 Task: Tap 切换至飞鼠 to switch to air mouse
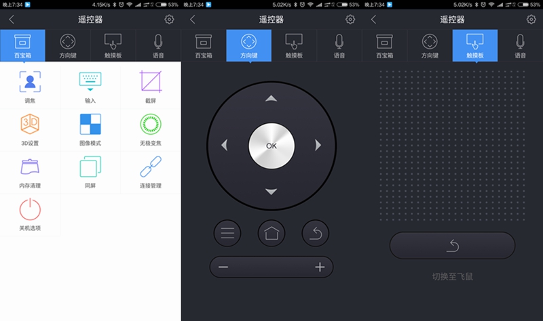(x=452, y=276)
